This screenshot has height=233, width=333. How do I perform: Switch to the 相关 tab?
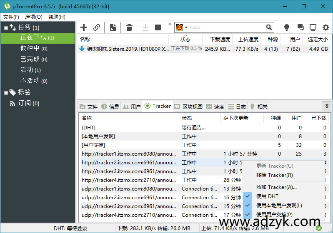258,107
